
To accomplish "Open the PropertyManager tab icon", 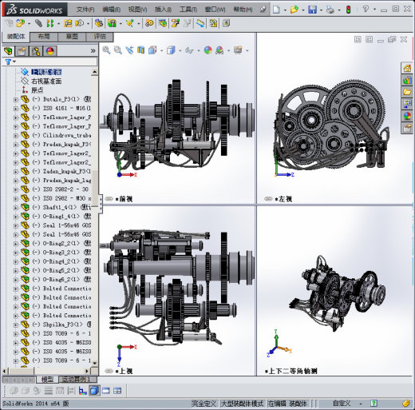I will (x=22, y=51).
